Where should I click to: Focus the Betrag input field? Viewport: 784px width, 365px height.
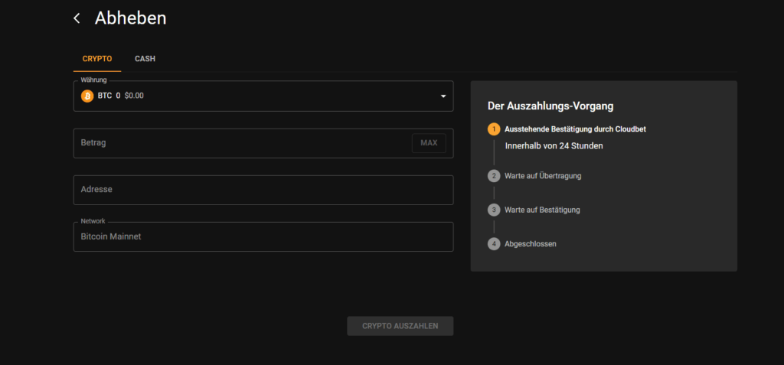pyautogui.click(x=263, y=143)
